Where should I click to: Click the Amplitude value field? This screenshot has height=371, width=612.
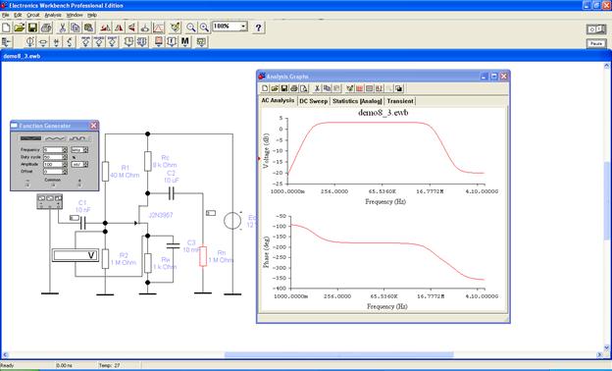click(x=53, y=165)
